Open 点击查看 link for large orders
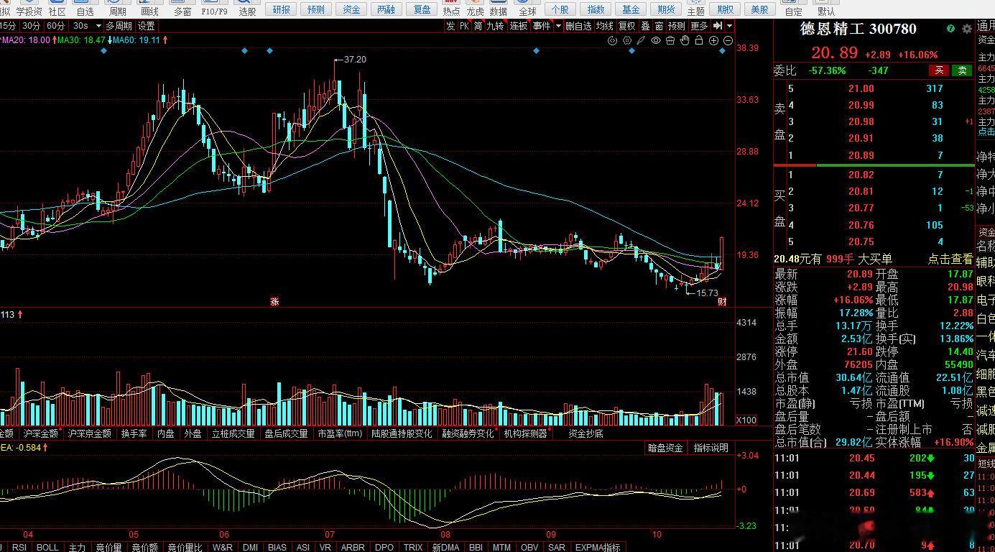This screenshot has width=995, height=552. pyautogui.click(x=950, y=259)
